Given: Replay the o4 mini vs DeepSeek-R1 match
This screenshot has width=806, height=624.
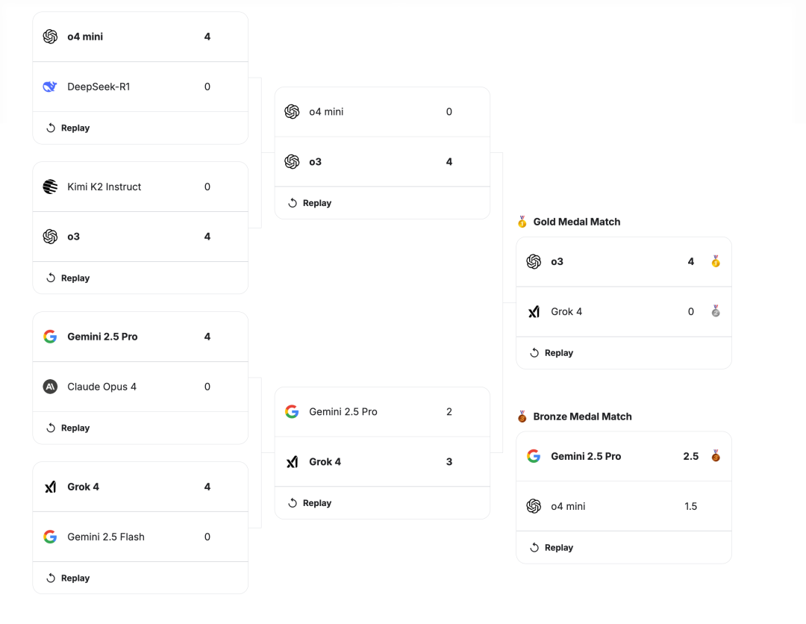Looking at the screenshot, I should point(68,128).
